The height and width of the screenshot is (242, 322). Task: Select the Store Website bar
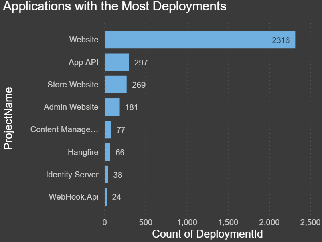coord(115,85)
